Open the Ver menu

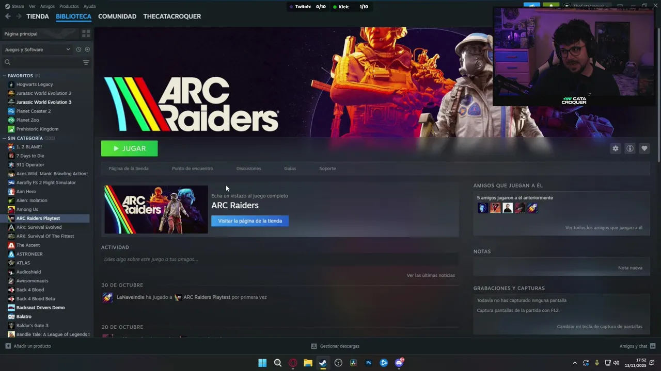32,7
